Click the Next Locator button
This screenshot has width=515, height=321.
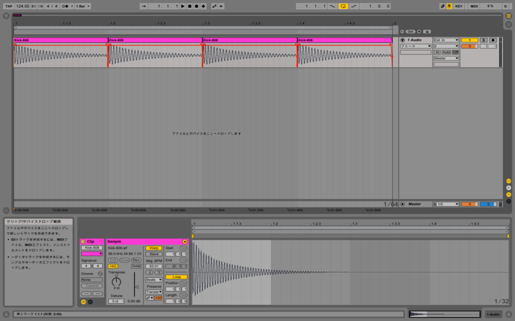coord(419,31)
